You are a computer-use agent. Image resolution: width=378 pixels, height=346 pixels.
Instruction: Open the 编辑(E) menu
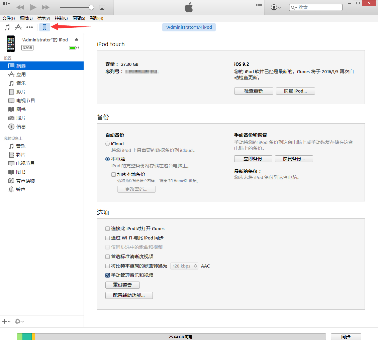click(26, 18)
